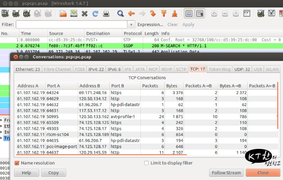
Task: Switch to Ethernet: 23 tab
Action: tap(27, 69)
